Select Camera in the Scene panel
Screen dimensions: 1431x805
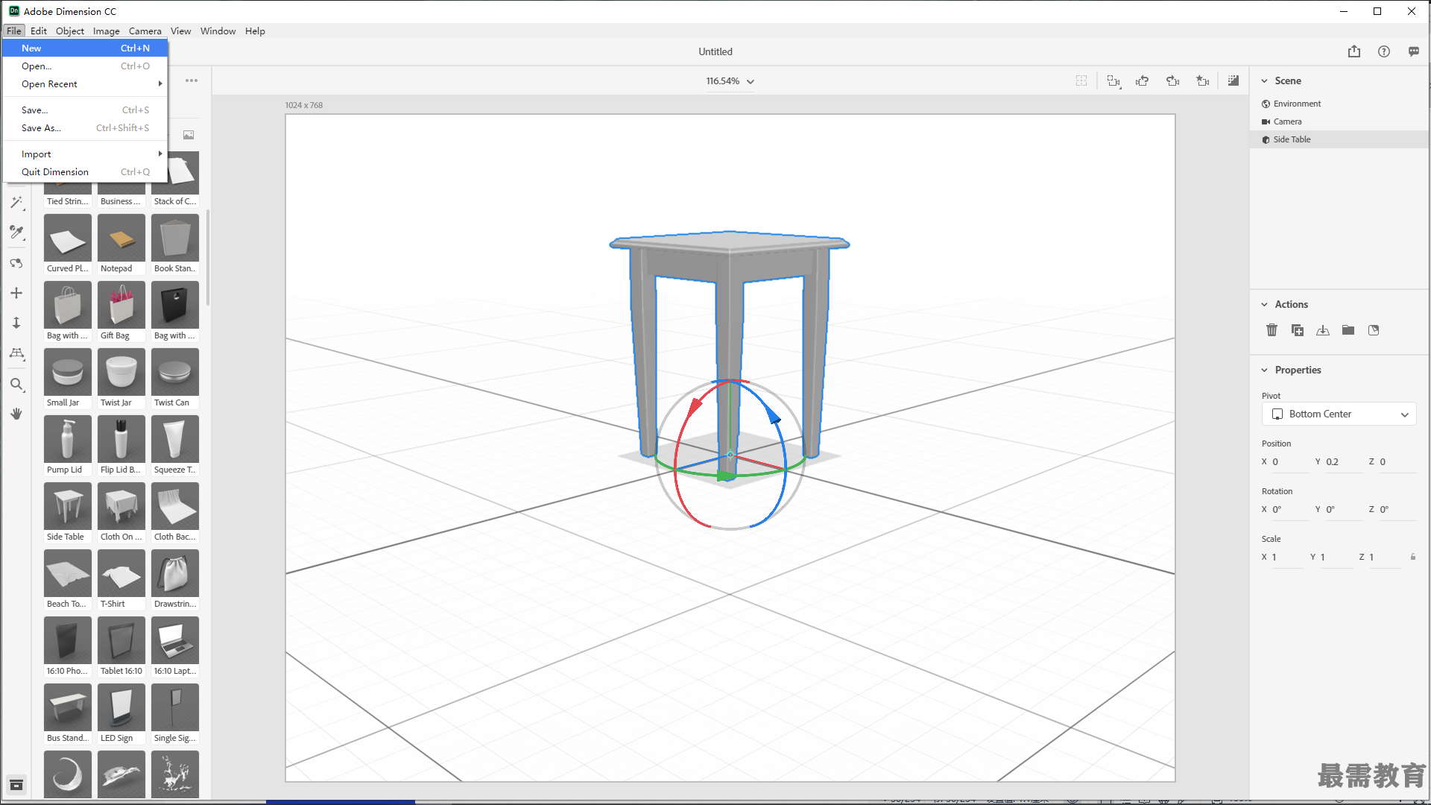[1339, 121]
